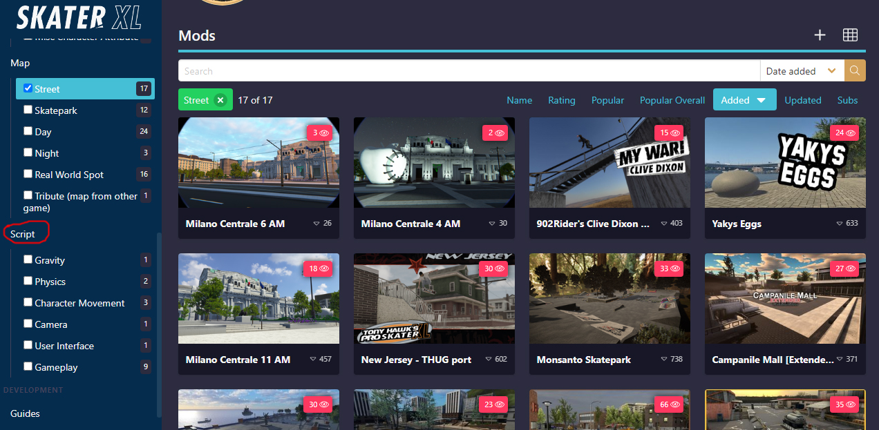
Task: Click the eye badge on the Yakys Eggs thumbnail
Action: [844, 133]
